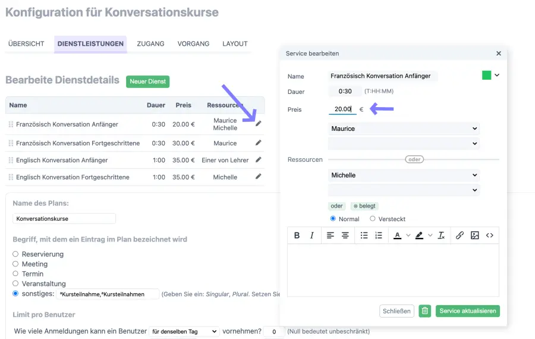This screenshot has height=339, width=535.
Task: Close the Service bearbeiten dialog
Action: tap(499, 54)
